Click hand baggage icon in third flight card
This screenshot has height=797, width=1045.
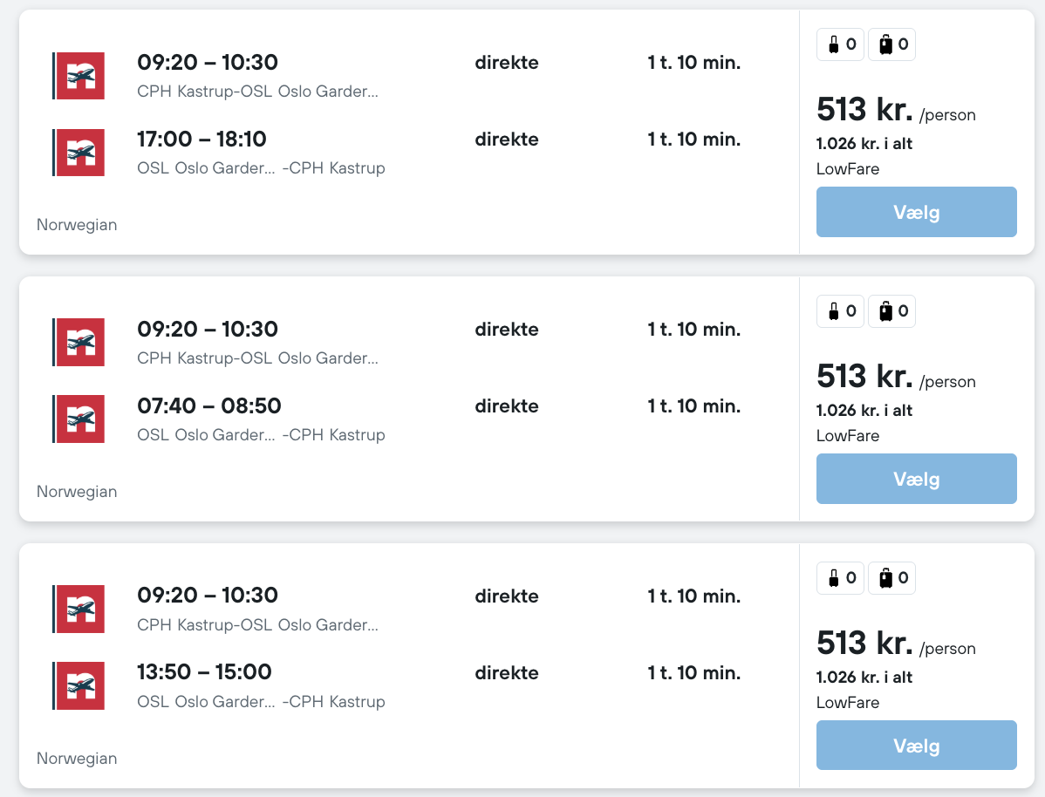pyautogui.click(x=834, y=578)
